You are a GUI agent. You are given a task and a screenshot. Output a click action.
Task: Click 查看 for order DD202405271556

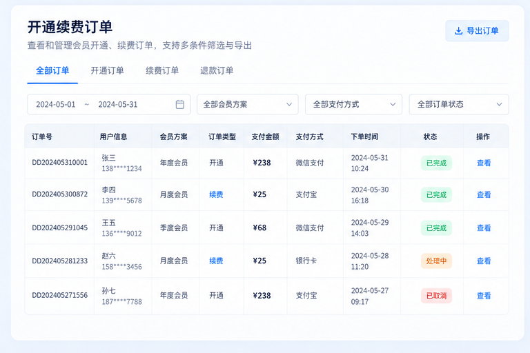click(x=484, y=296)
